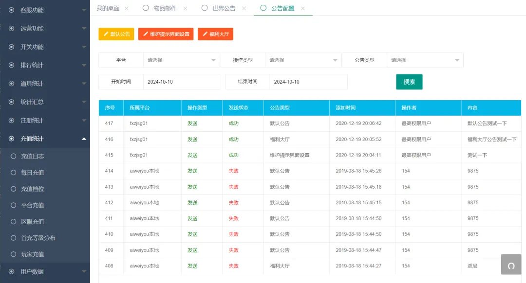Image resolution: width=526 pixels, height=283 pixels.
Task: Close the 世界公告 tab with its X
Action: 244,8
